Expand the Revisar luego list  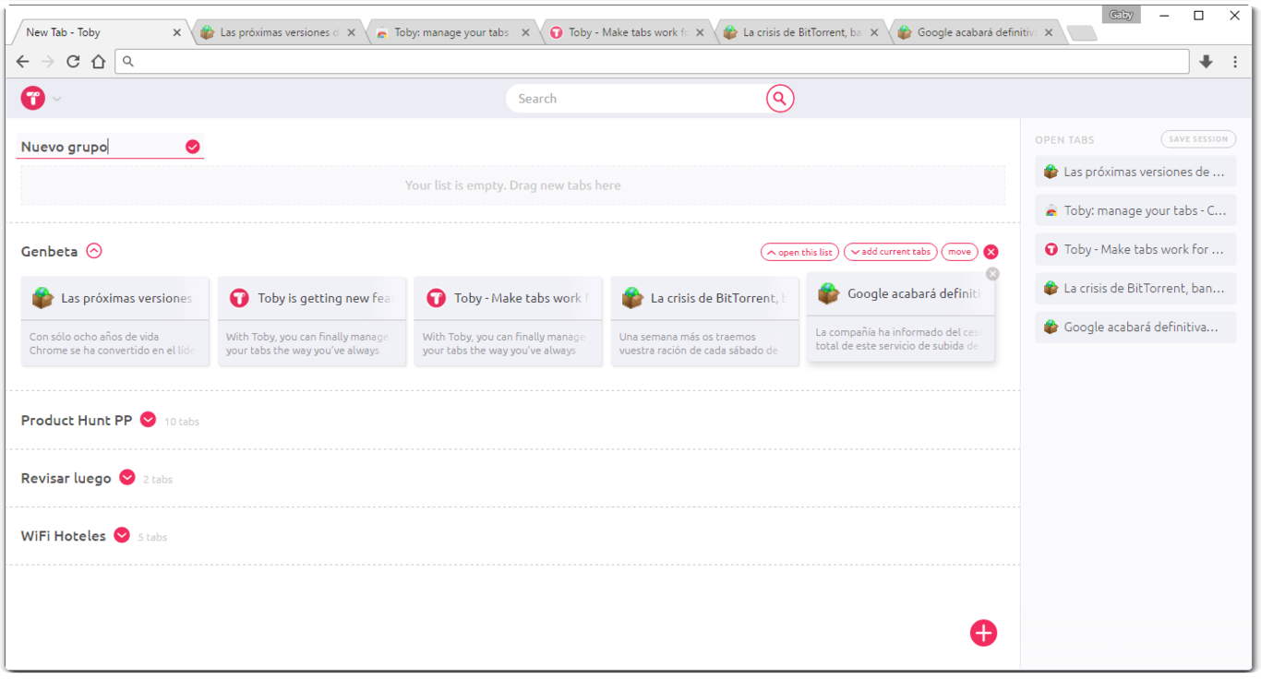tap(127, 478)
